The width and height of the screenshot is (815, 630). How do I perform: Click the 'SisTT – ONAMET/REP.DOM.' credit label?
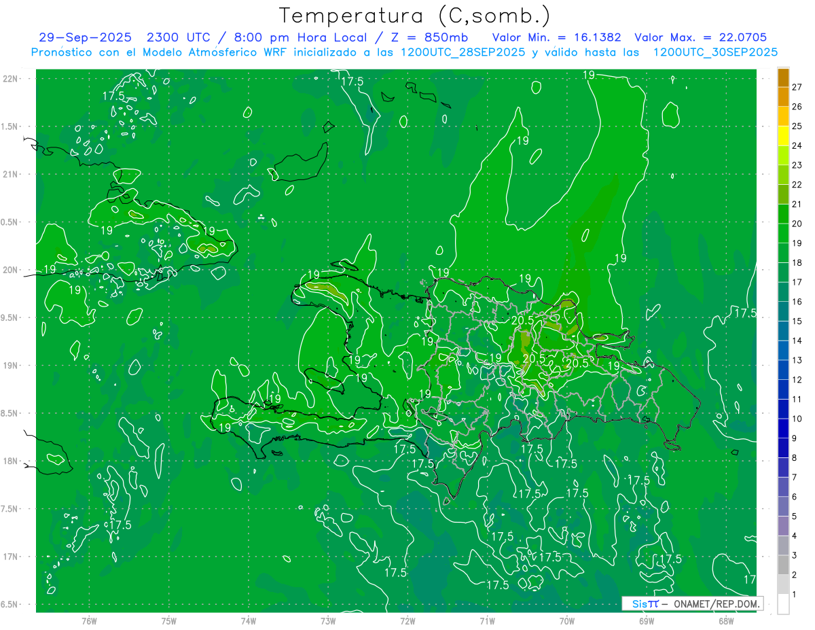pyautogui.click(x=693, y=603)
